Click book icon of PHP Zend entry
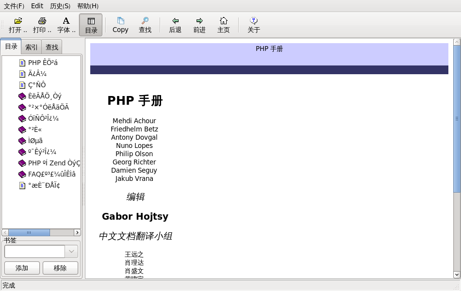The image size is (461, 291). [22, 163]
